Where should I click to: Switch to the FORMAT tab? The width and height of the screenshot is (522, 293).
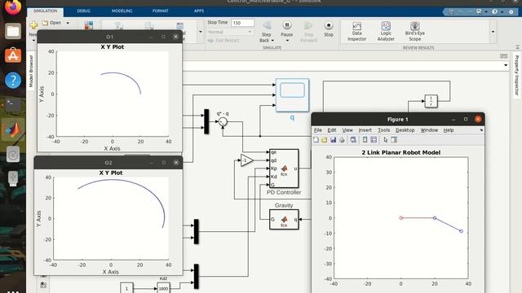(160, 11)
